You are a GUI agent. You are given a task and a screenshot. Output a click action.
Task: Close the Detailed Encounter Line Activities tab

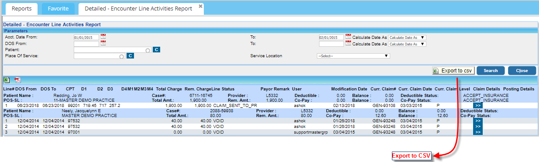pos(200,6)
